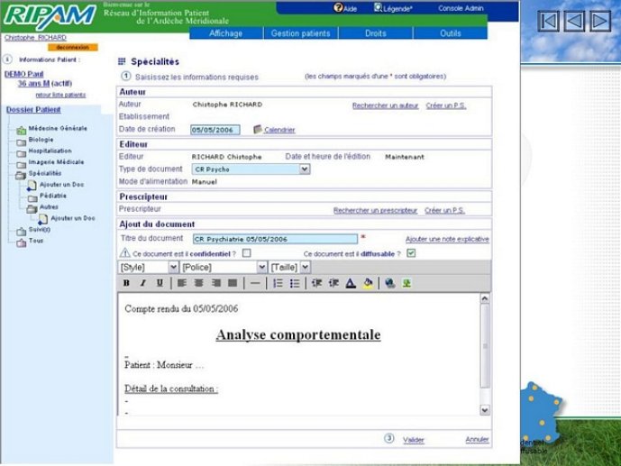
Task: Insert an image with picture icon
Action: pyautogui.click(x=406, y=283)
